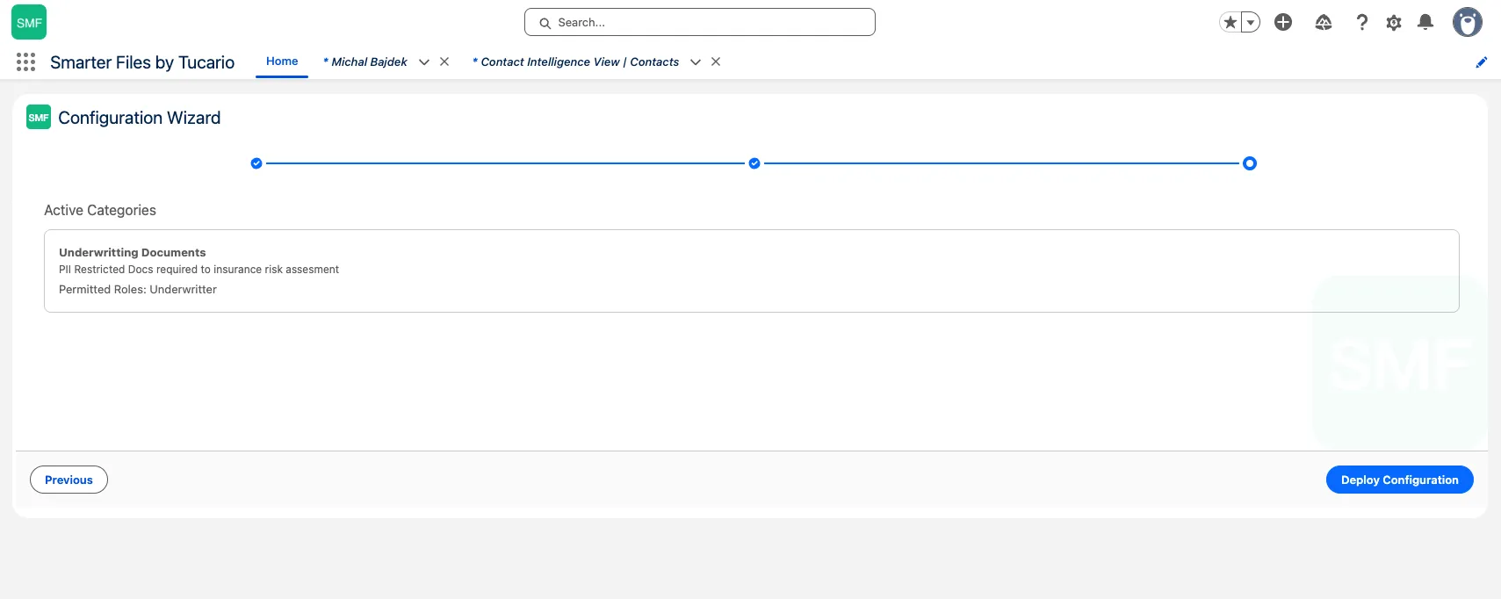Open the App Launcher grid icon

[25, 61]
